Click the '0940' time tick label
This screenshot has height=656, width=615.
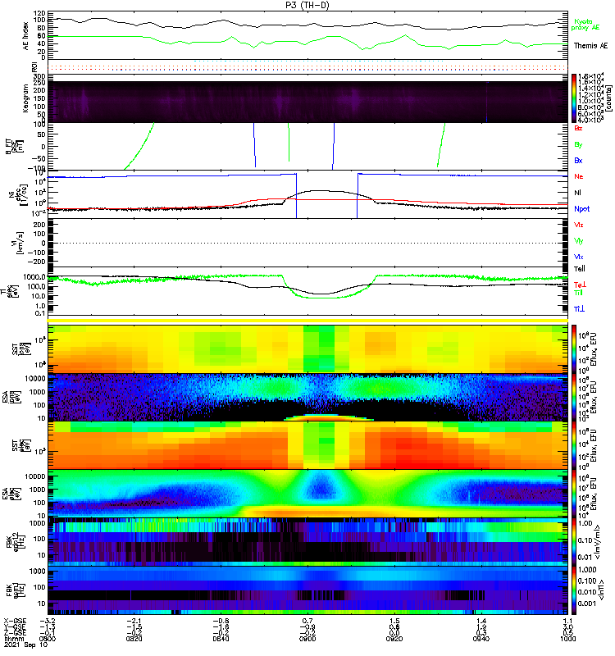(x=481, y=639)
